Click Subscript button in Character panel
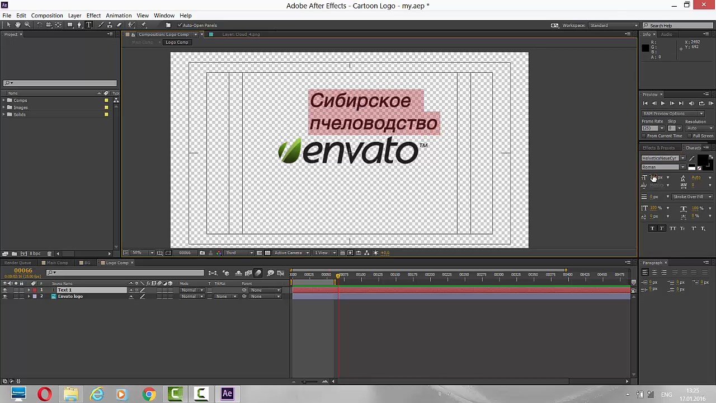This screenshot has height=403, width=716. pos(703,228)
